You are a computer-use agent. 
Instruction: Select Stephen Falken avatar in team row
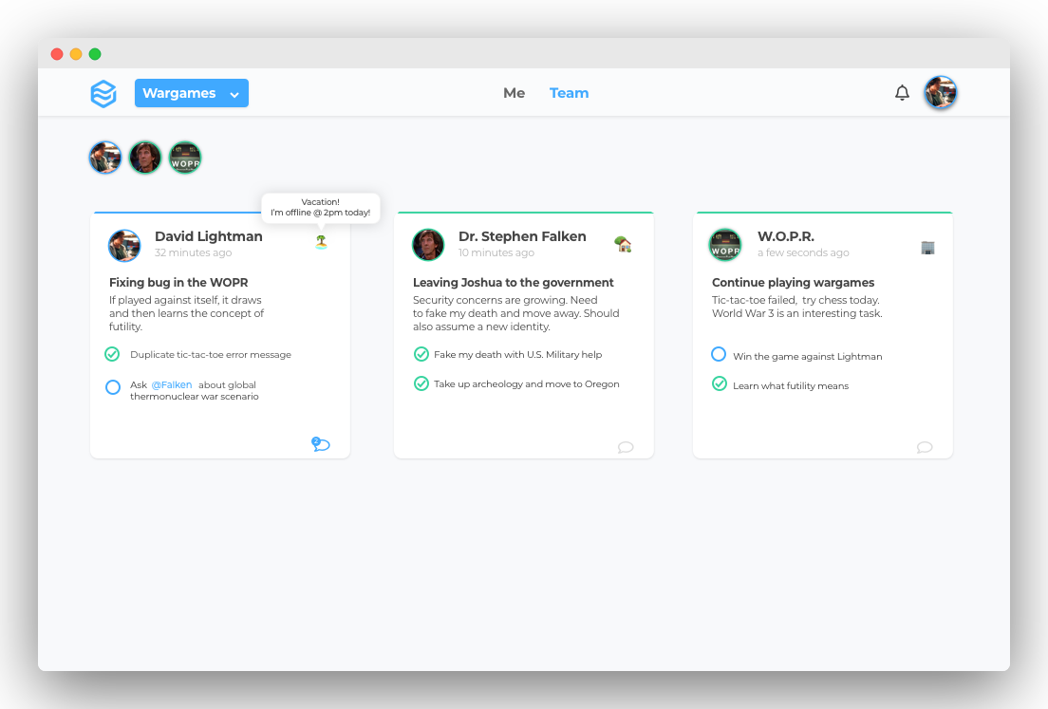pos(145,158)
